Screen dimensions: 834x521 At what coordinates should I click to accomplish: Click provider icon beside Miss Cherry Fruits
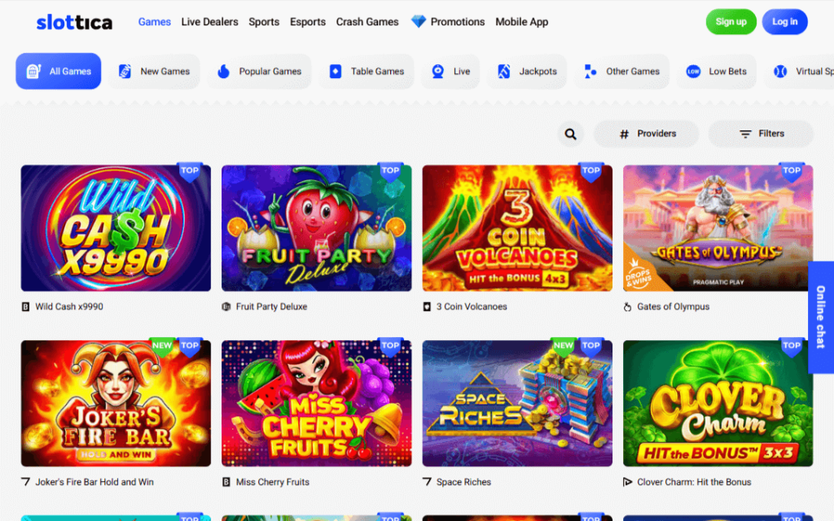coord(226,482)
